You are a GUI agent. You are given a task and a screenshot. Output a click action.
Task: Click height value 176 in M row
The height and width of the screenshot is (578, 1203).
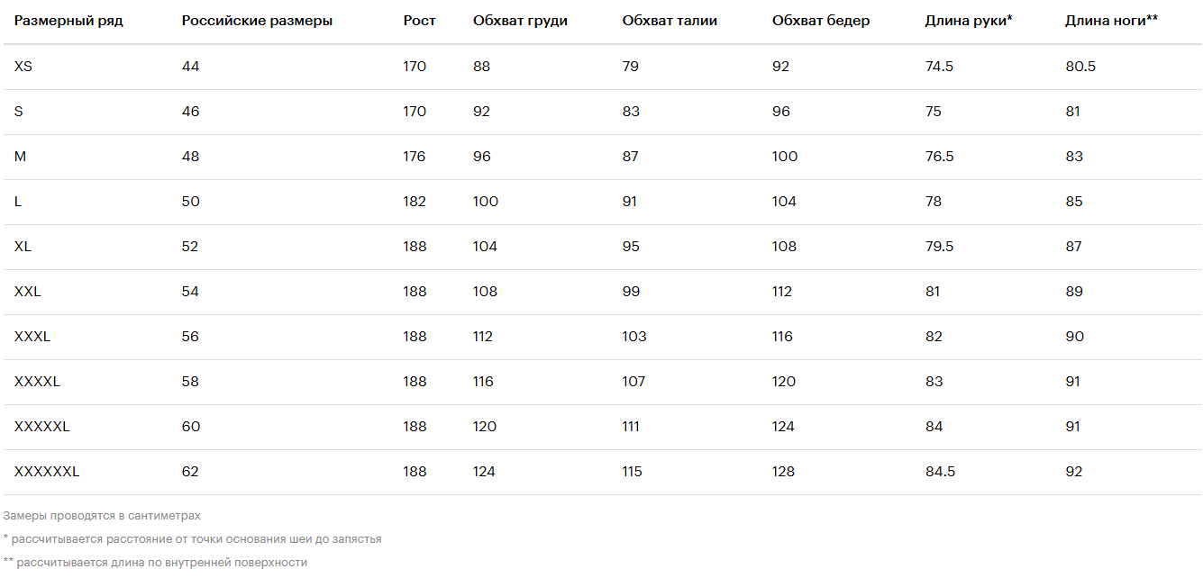(415, 157)
